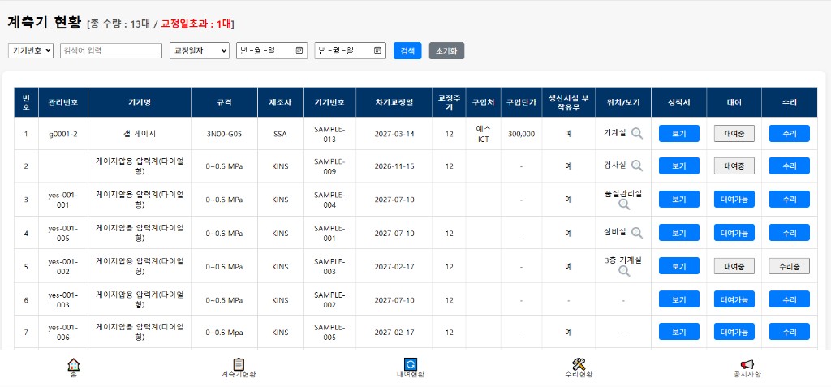
Task: Open 수리현황 tools icon in bottom bar
Action: tap(579, 364)
